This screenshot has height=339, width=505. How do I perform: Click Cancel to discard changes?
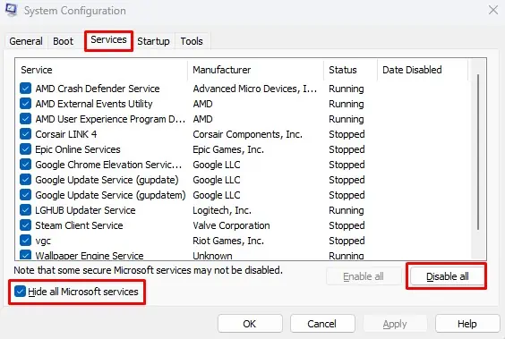pos(322,324)
